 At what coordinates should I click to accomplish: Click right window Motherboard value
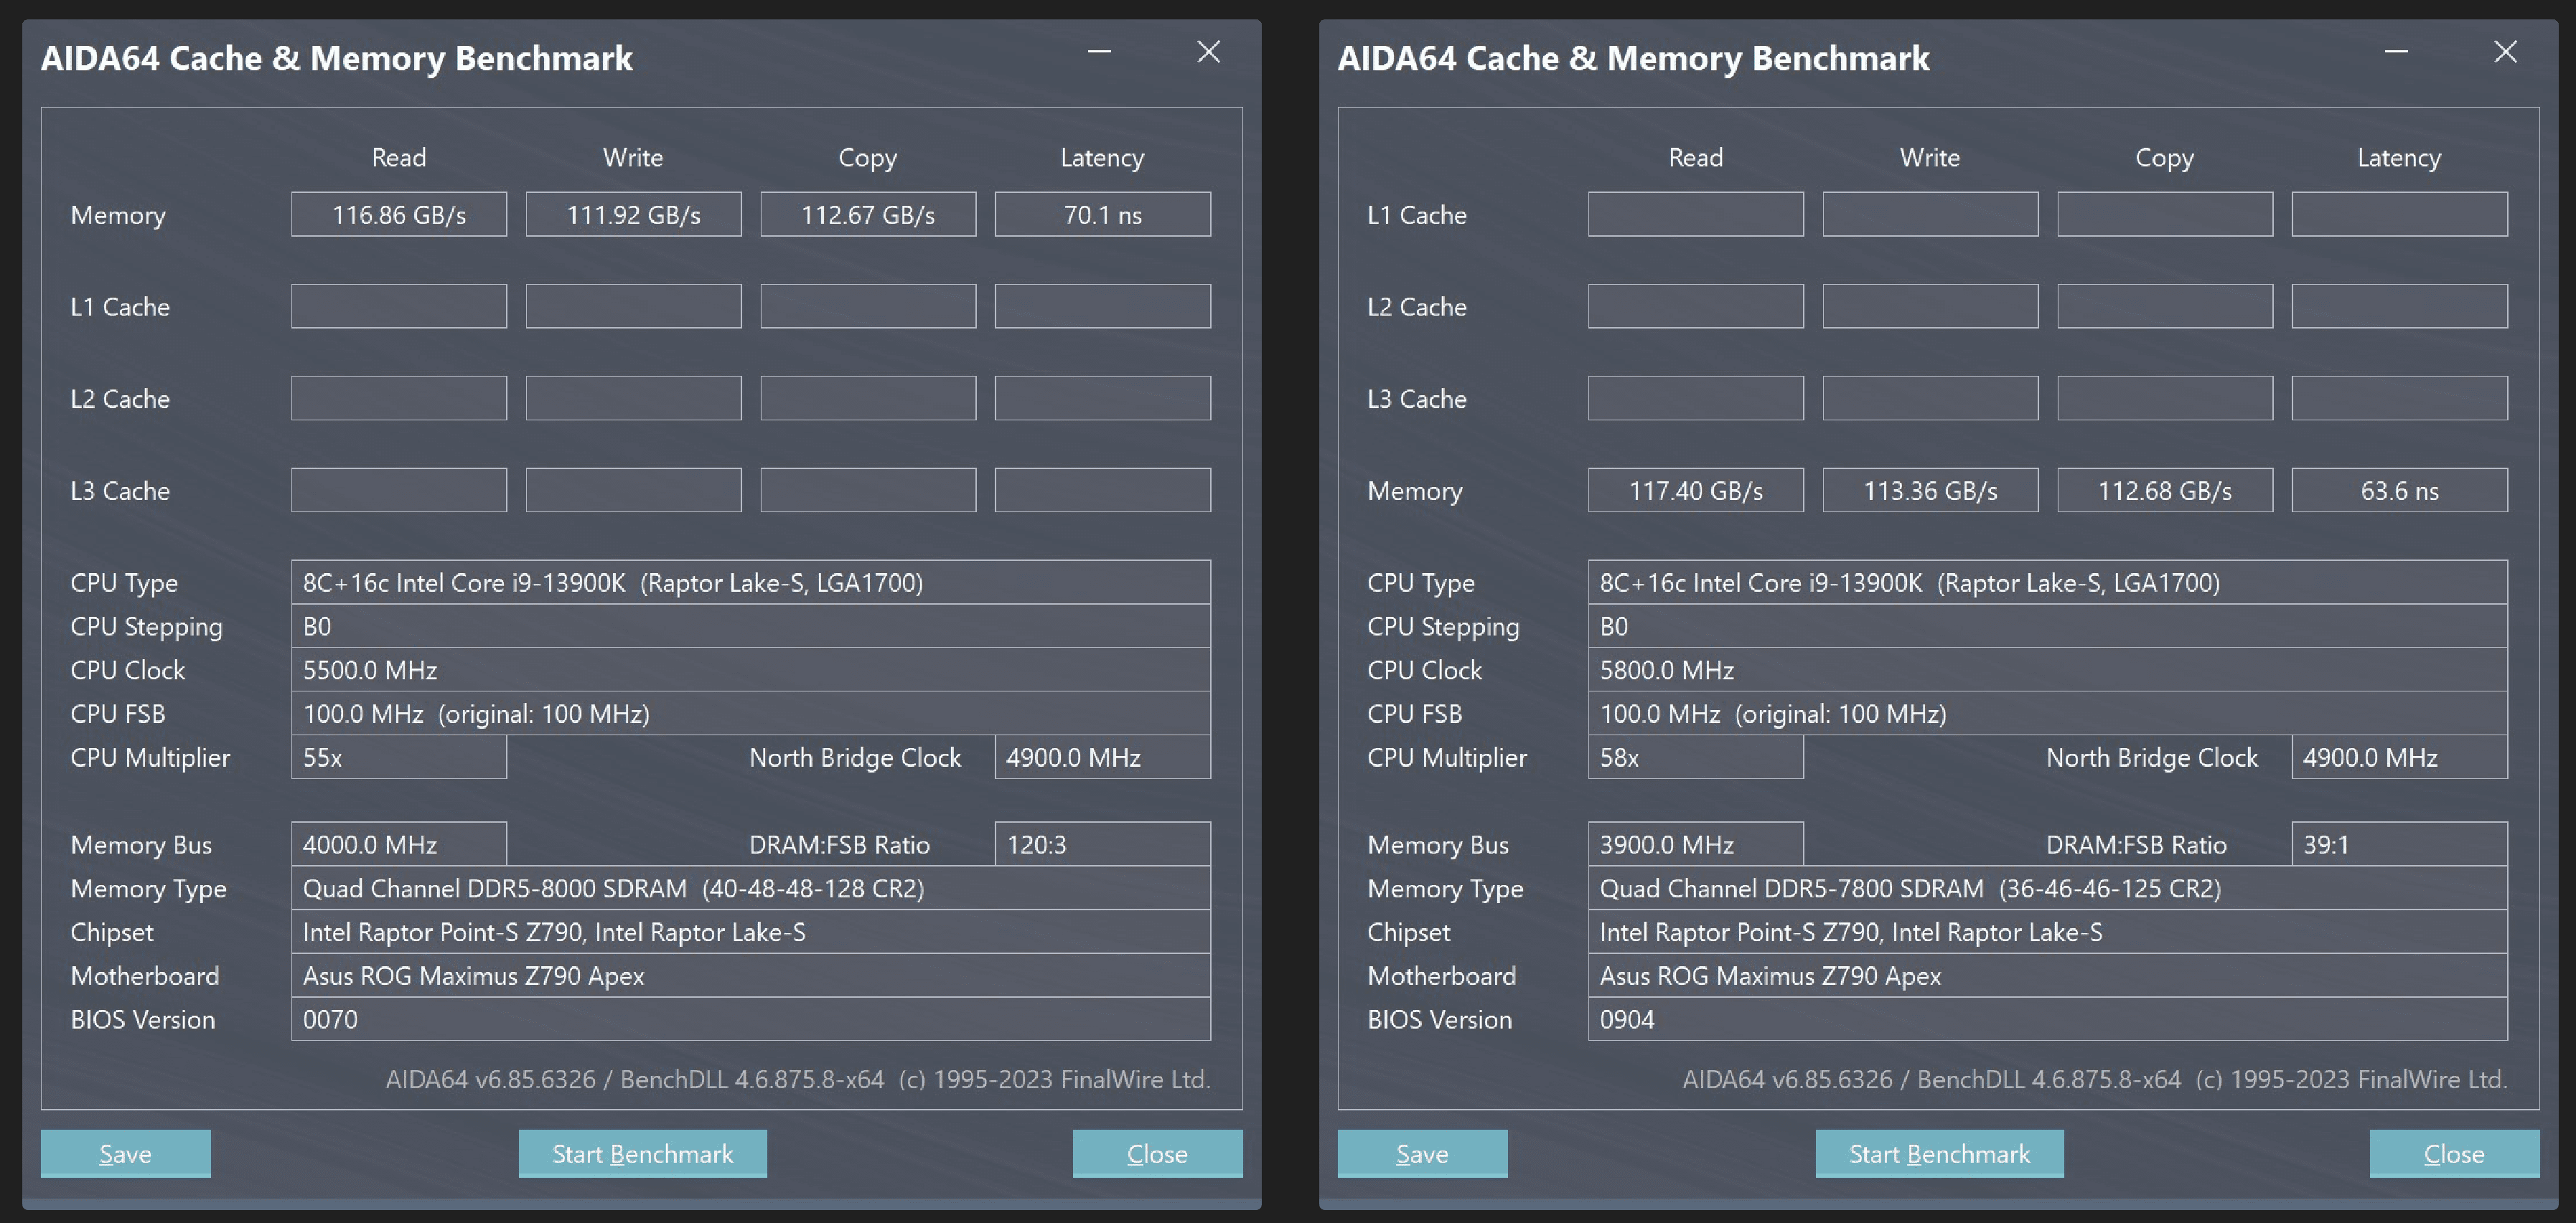(2048, 976)
